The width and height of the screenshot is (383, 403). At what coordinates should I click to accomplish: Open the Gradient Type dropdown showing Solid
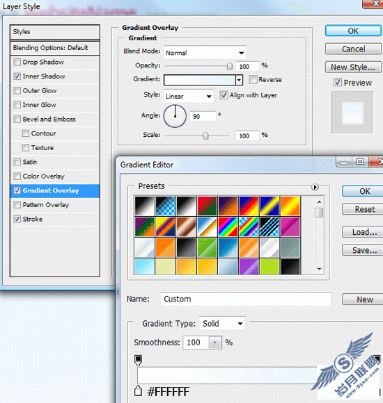(x=222, y=324)
